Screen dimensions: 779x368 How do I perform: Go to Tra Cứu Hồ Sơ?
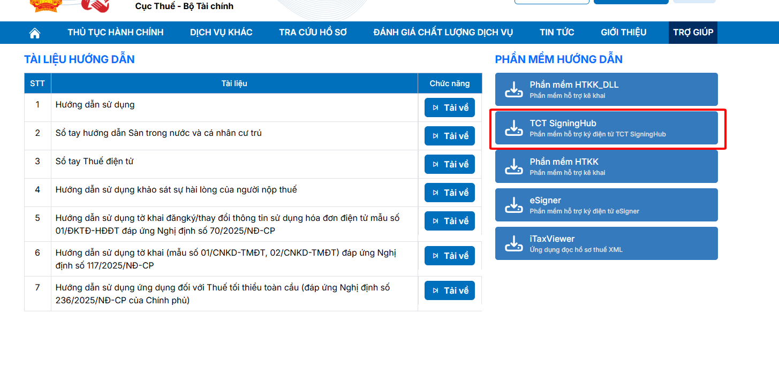(313, 33)
